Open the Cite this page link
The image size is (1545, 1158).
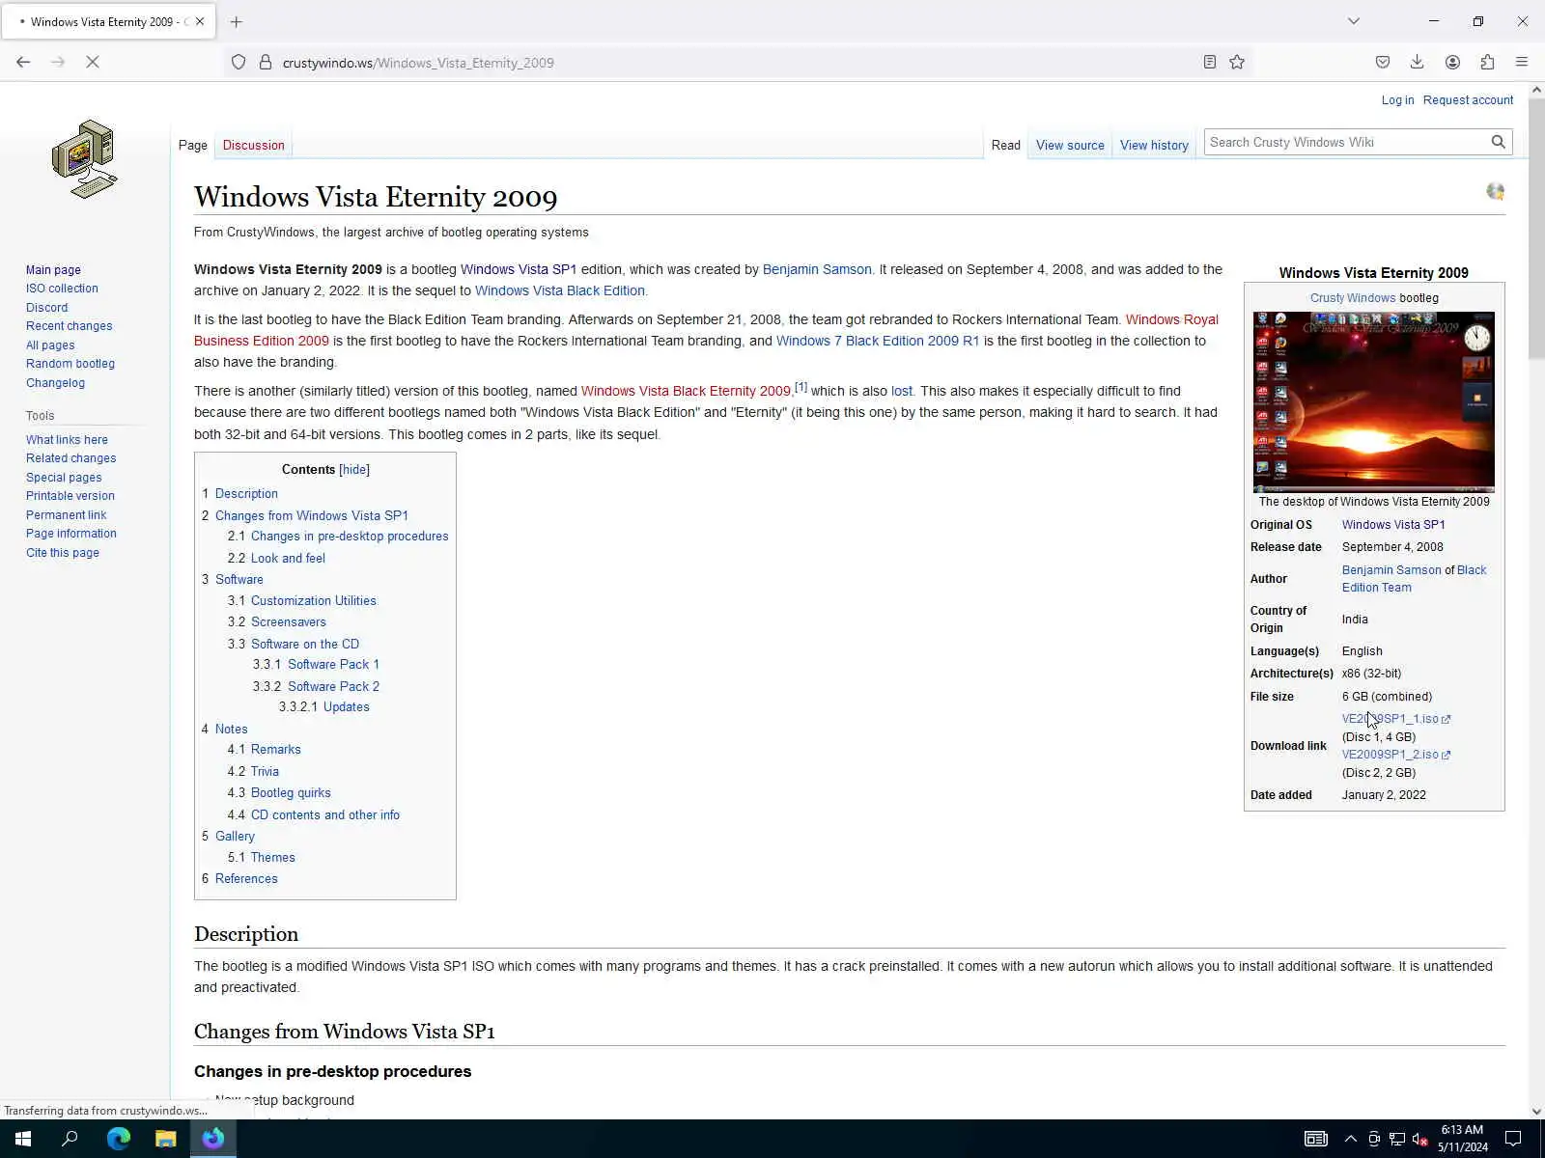pyautogui.click(x=62, y=553)
